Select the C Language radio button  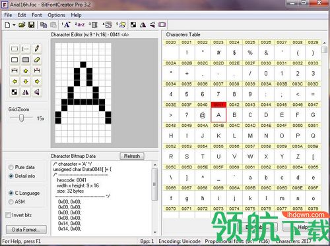[11, 193]
